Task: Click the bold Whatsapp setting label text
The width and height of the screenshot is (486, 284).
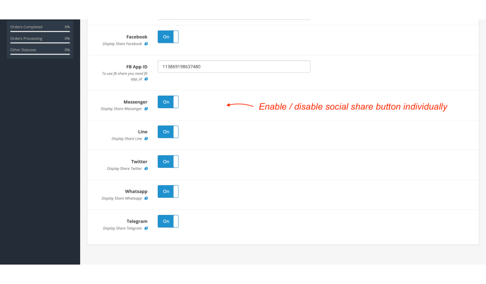Action: tap(136, 192)
